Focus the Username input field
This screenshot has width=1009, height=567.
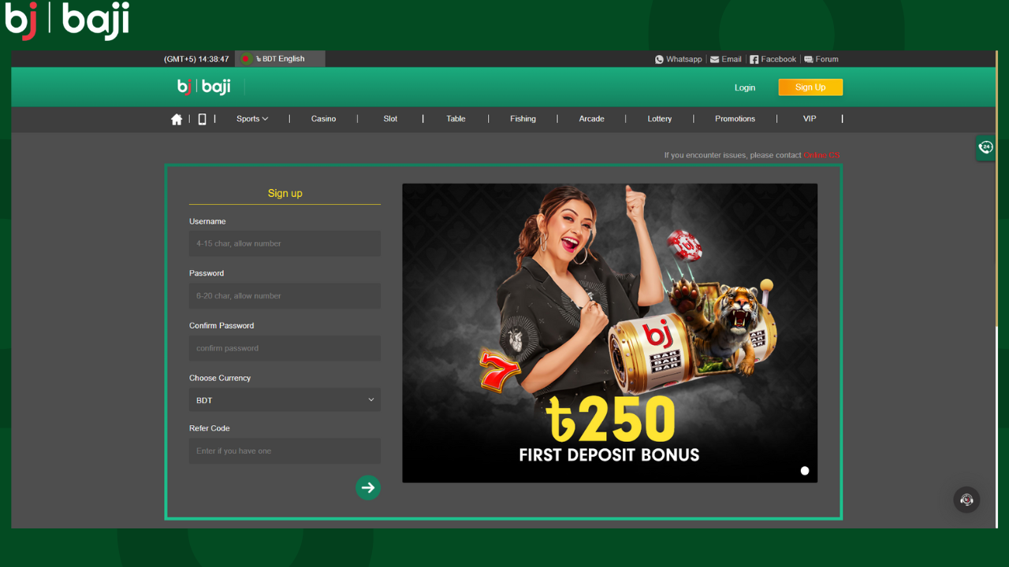pos(285,243)
